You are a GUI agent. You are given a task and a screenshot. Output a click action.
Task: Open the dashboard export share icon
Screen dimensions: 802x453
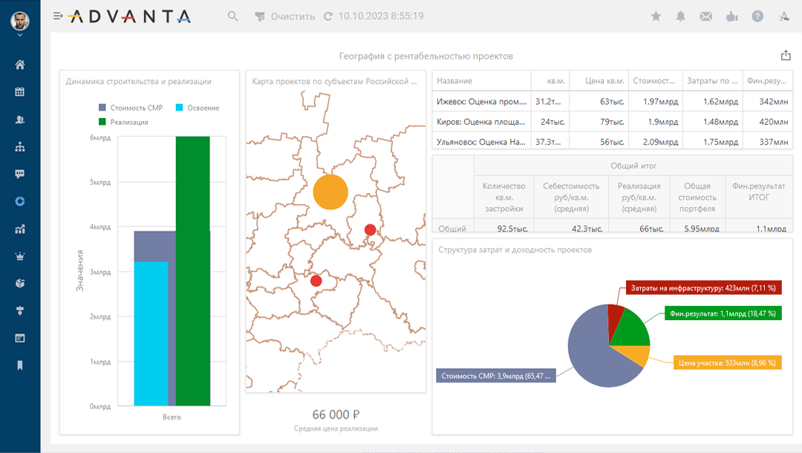[786, 56]
